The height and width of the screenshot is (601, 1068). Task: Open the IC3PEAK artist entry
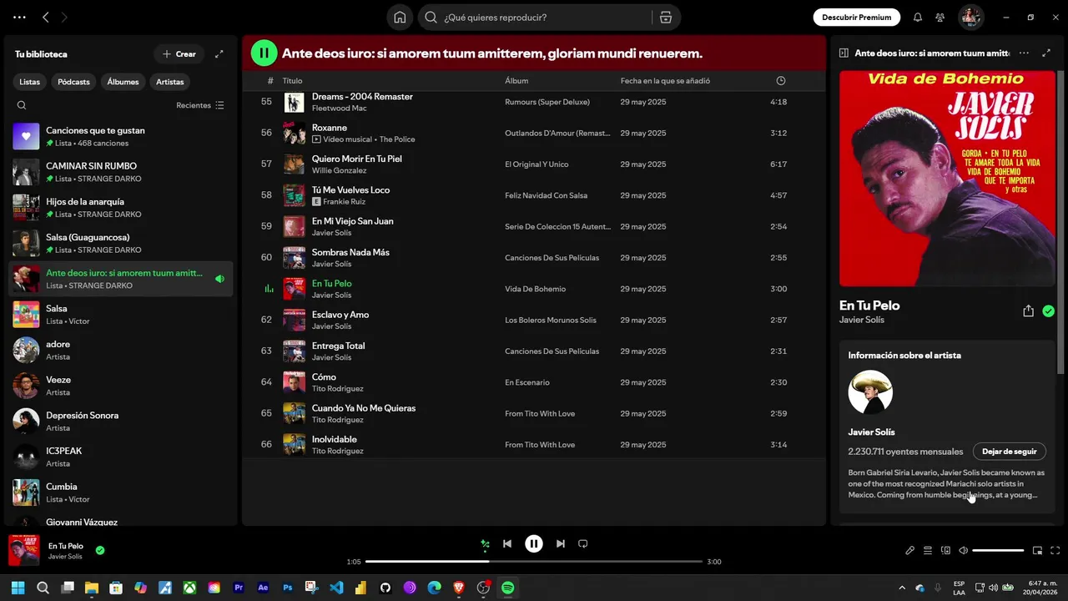[121, 457]
